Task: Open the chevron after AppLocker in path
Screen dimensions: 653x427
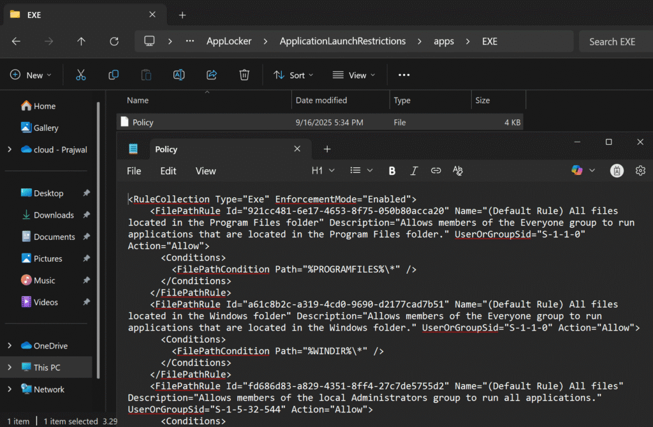Action: pos(266,41)
